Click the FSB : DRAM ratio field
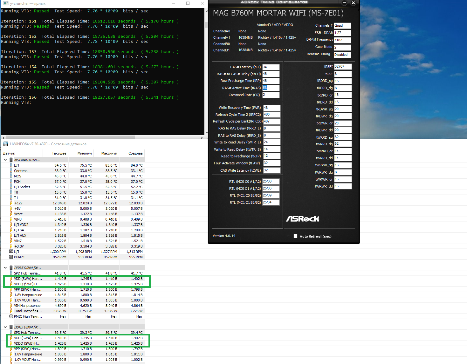 tap(342, 33)
